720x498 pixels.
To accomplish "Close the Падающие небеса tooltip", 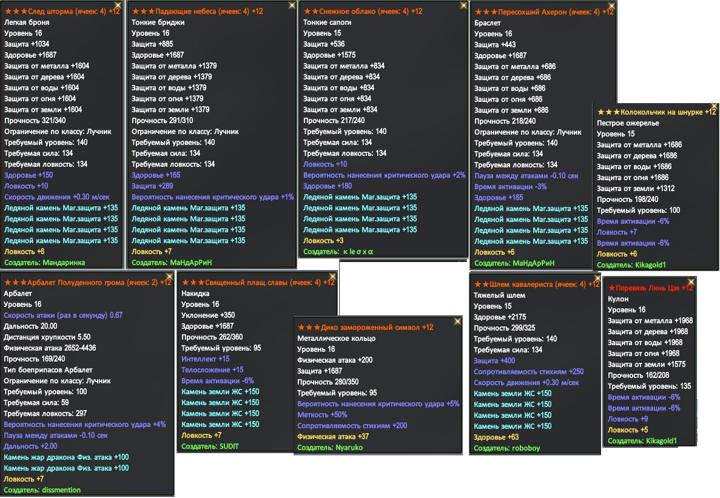I will point(292,5).
